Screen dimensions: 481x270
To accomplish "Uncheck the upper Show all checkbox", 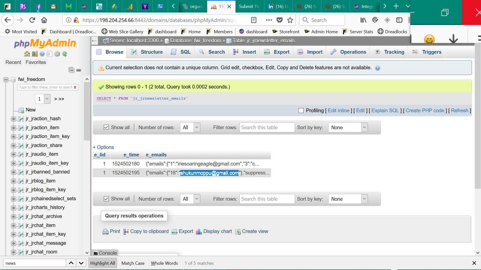I will point(106,127).
